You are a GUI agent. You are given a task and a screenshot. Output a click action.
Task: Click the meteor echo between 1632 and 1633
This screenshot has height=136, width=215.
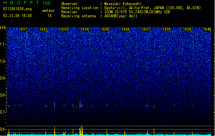pos(55,105)
